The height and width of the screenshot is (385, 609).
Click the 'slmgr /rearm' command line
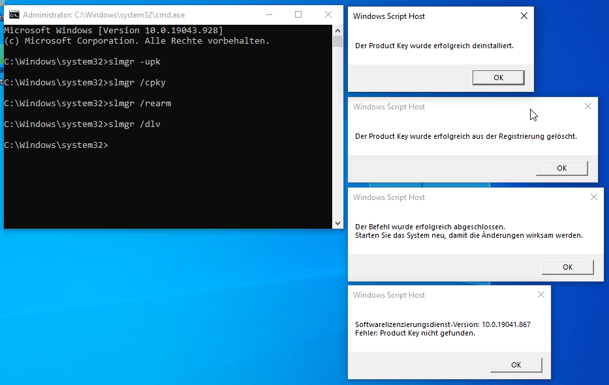(87, 104)
